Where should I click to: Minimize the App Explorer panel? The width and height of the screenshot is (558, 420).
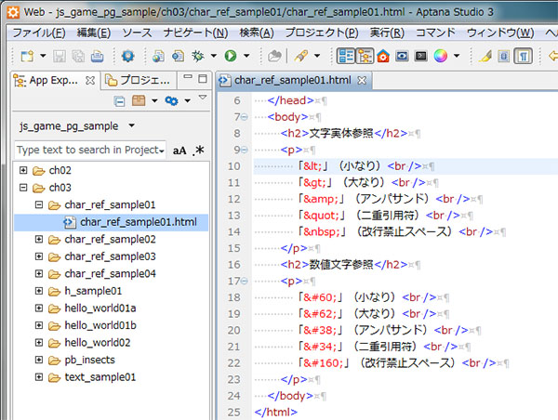click(x=188, y=77)
